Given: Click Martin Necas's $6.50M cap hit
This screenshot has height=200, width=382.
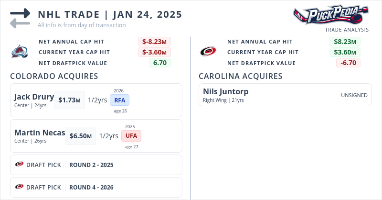Looking at the screenshot, I should pyautogui.click(x=80, y=136).
